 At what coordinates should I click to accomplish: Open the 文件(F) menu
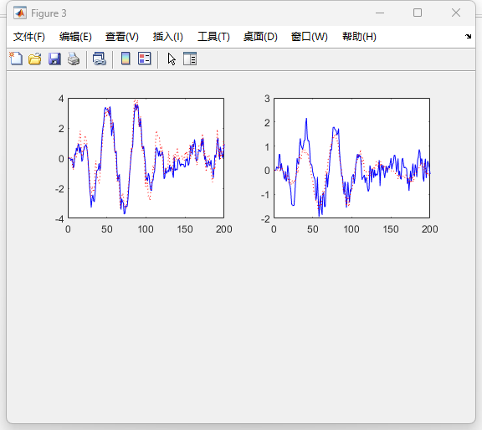[x=29, y=37]
